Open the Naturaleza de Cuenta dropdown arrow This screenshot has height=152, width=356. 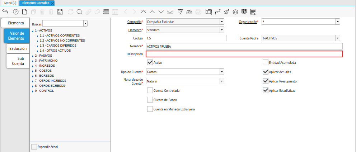(222, 81)
